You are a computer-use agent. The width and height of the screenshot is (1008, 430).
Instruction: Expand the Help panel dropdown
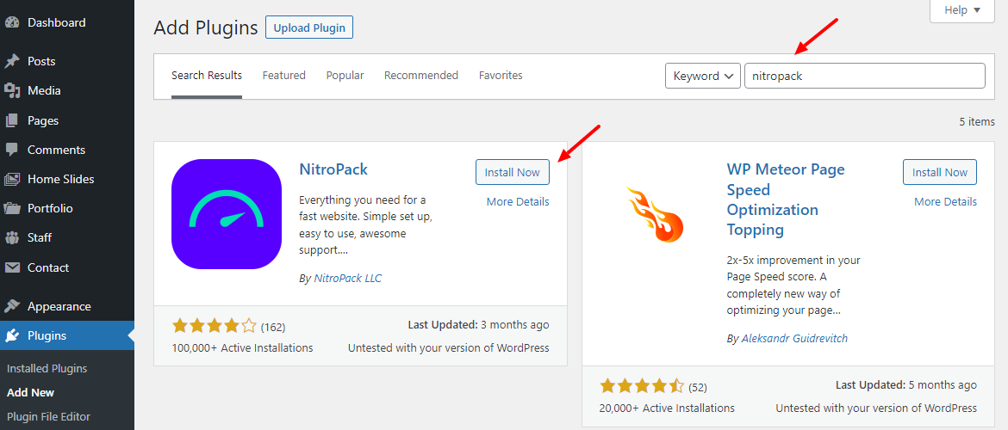tap(962, 10)
